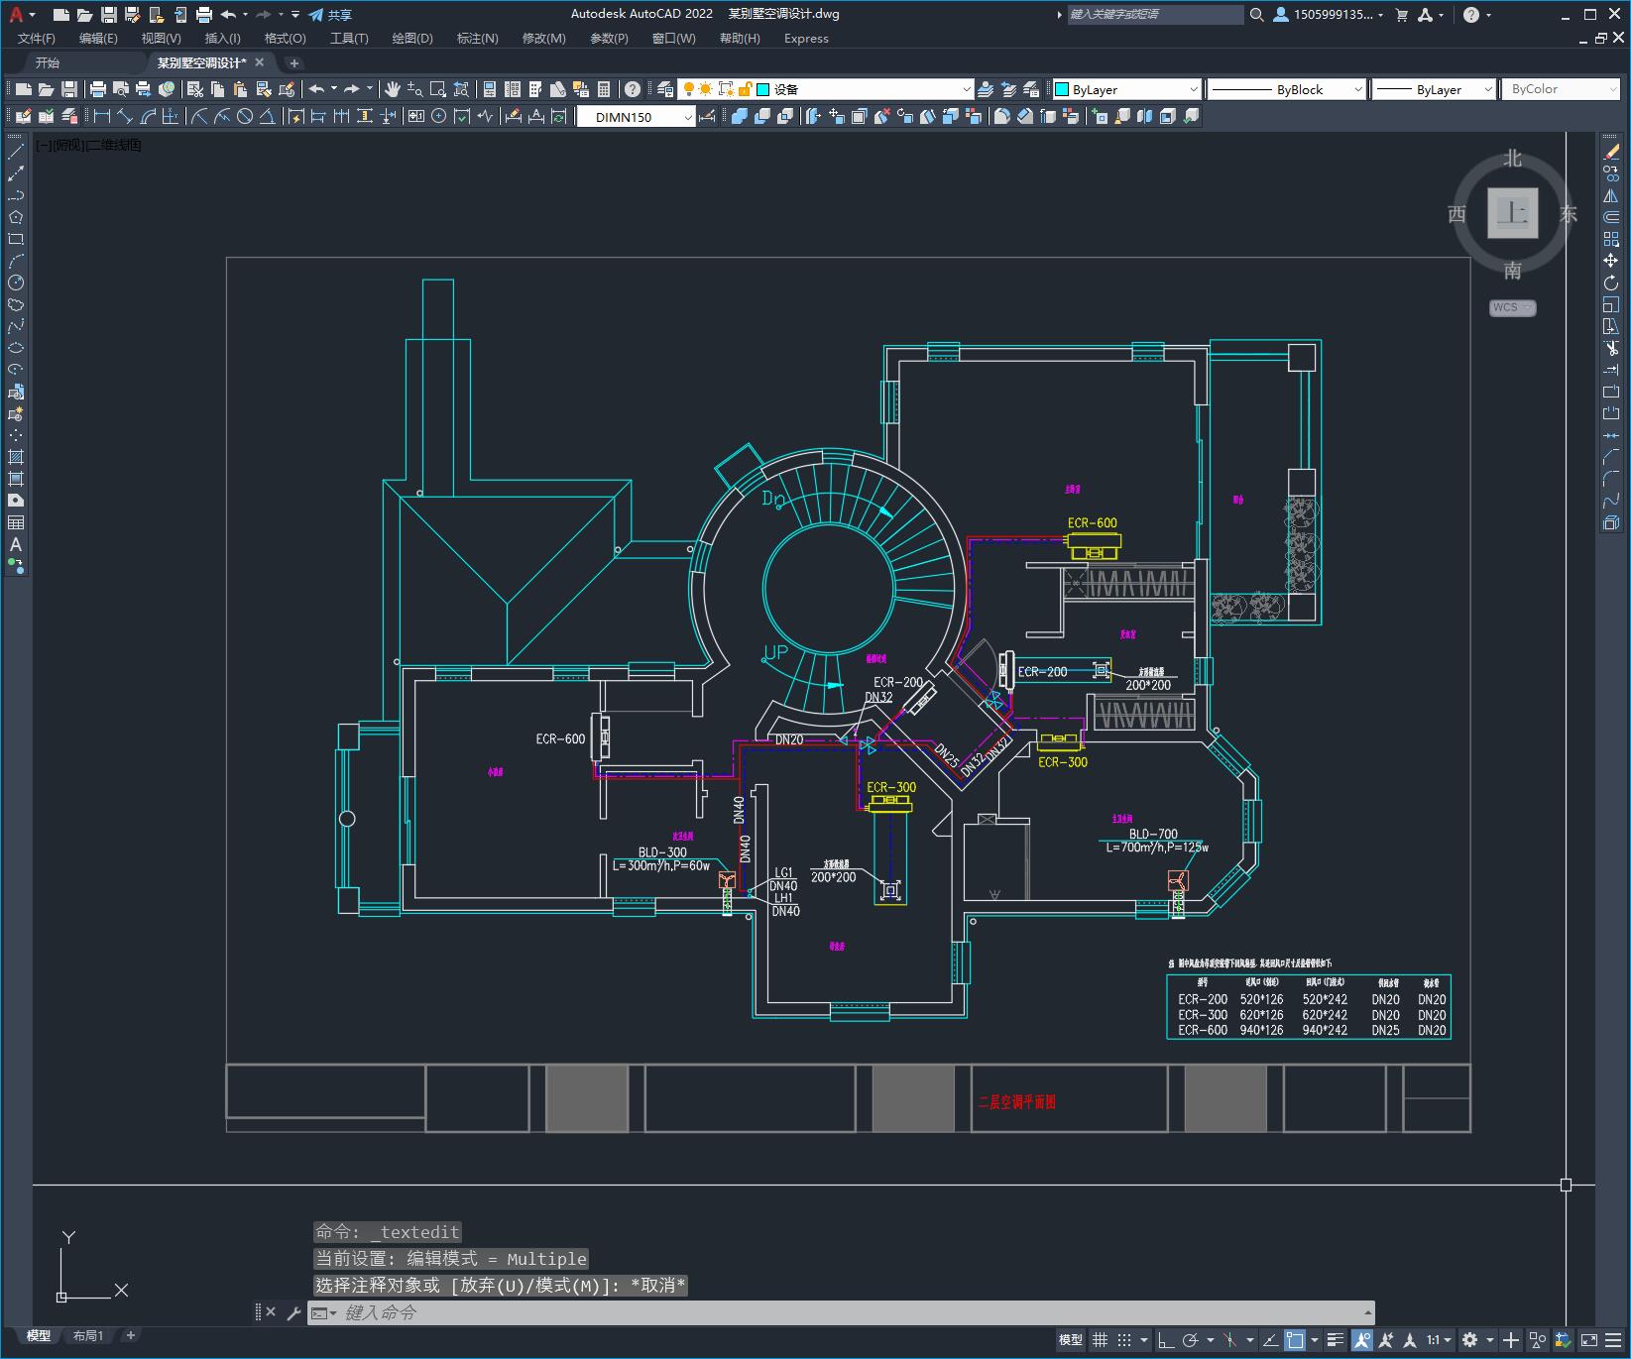The width and height of the screenshot is (1631, 1359).
Task: Open the ByColor plot style dropdown
Action: tap(1561, 89)
